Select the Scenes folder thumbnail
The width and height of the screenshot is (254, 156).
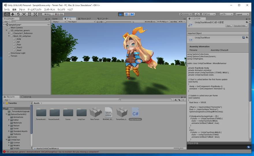click(x=68, y=114)
